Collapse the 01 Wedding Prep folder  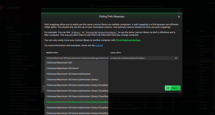point(9,59)
